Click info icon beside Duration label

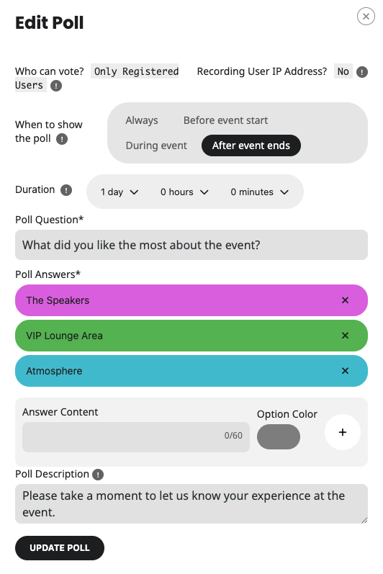[66, 190]
